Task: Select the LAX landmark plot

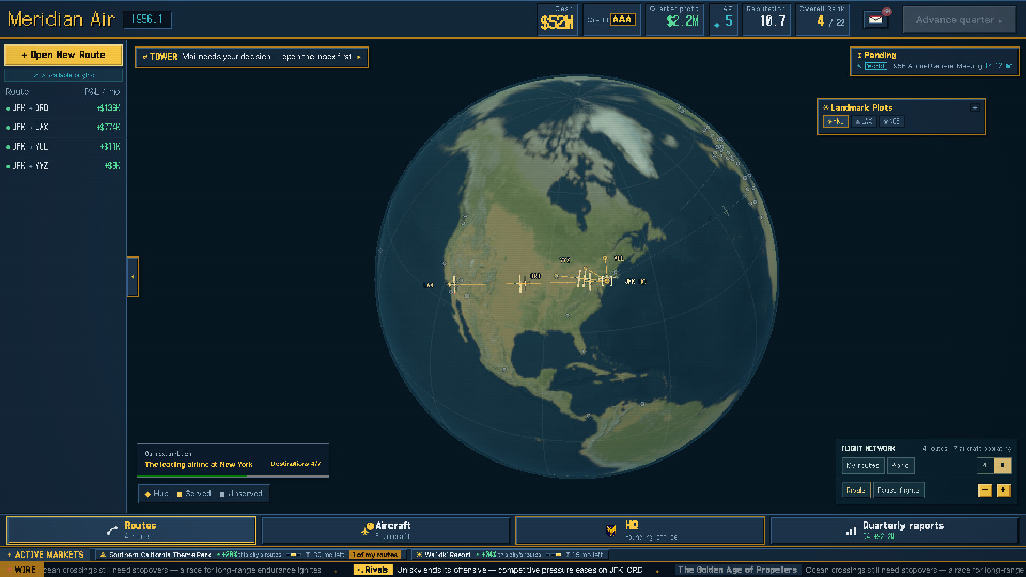Action: (x=864, y=121)
